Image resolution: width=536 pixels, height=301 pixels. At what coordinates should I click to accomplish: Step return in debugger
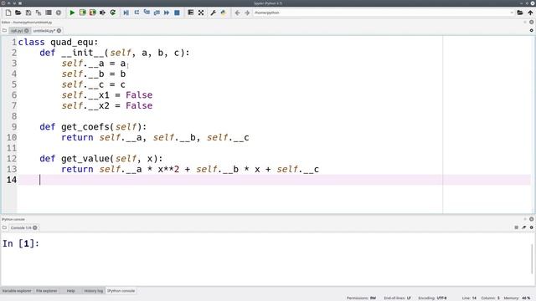tap(157, 13)
